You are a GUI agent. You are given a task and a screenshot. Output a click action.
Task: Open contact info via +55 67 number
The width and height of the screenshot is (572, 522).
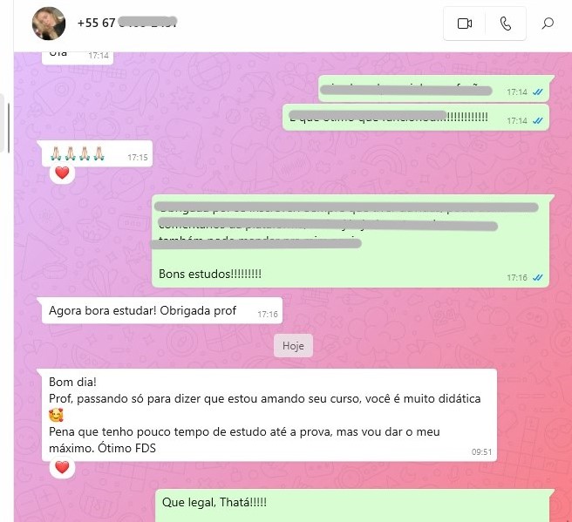pos(127,23)
